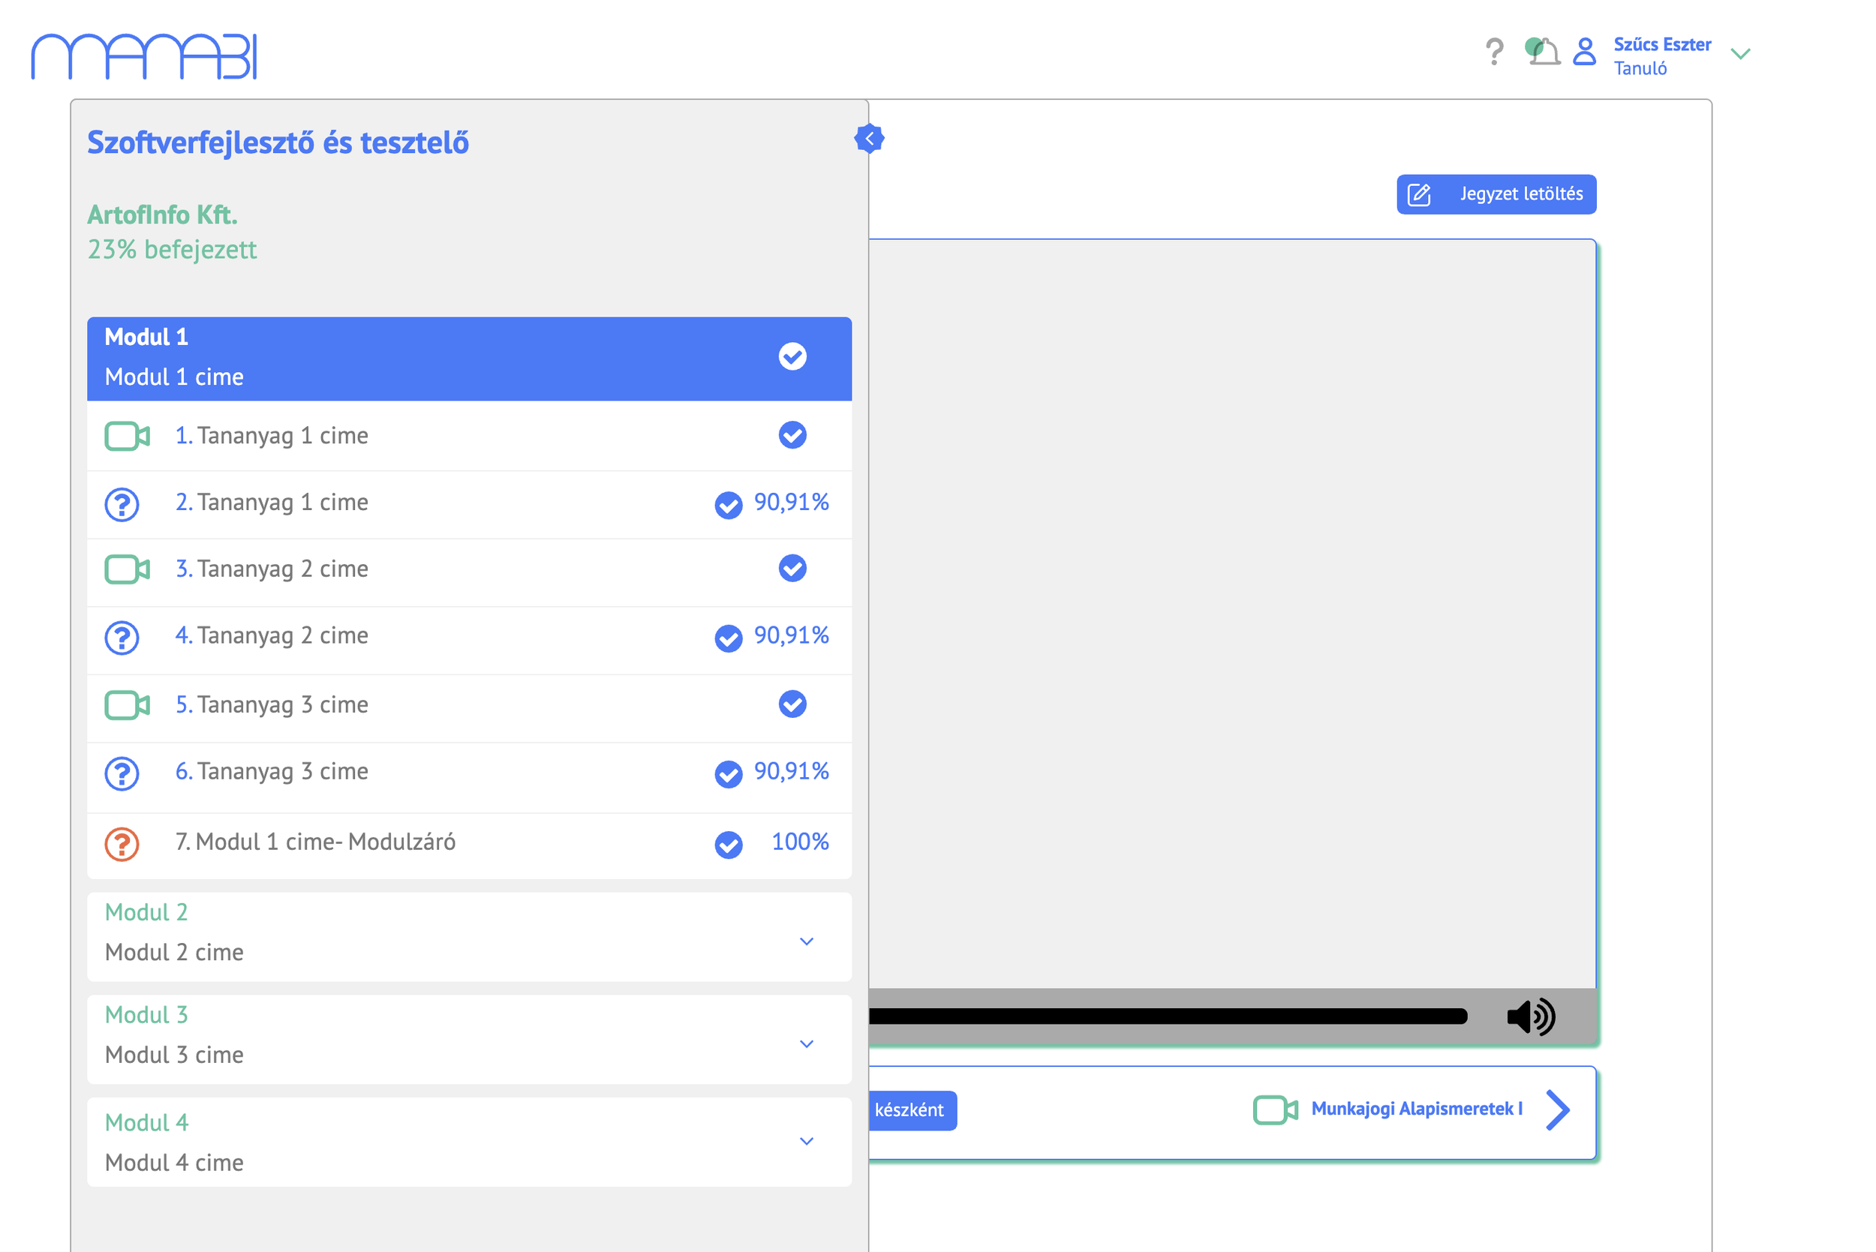Viewport: 1876px width, 1252px height.
Task: Click the quiz icon beside 2. Tananyag 1 cime
Action: click(x=122, y=505)
